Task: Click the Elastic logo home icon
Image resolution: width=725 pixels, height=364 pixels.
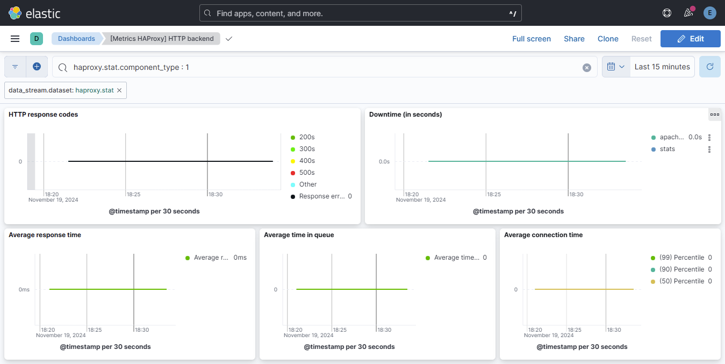Action: 15,13
